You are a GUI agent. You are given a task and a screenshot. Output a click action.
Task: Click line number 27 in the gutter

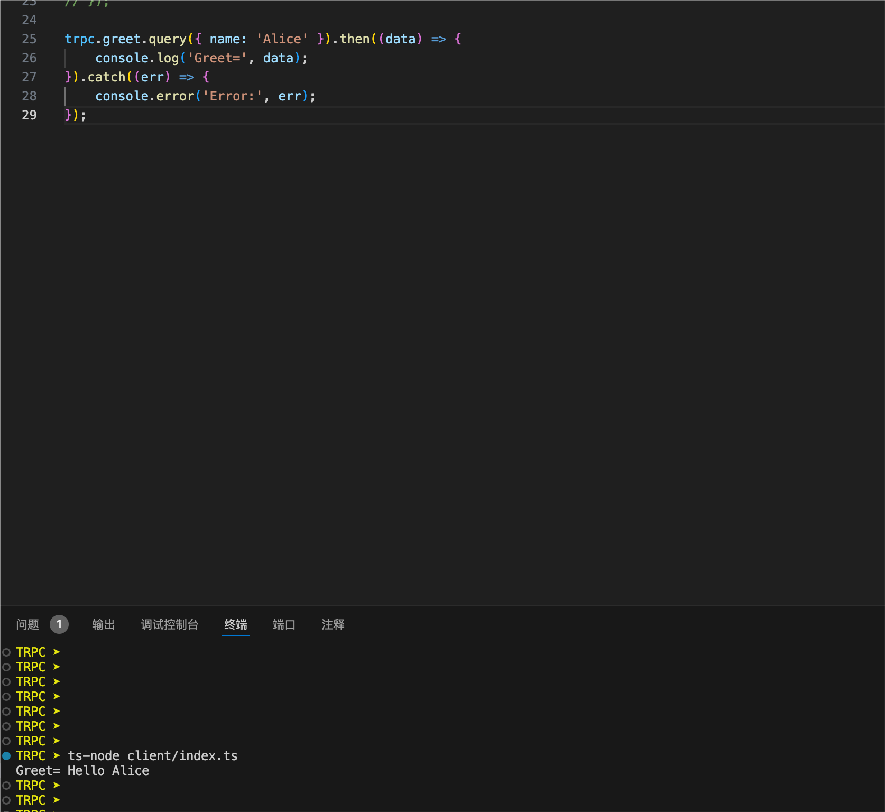click(x=30, y=77)
